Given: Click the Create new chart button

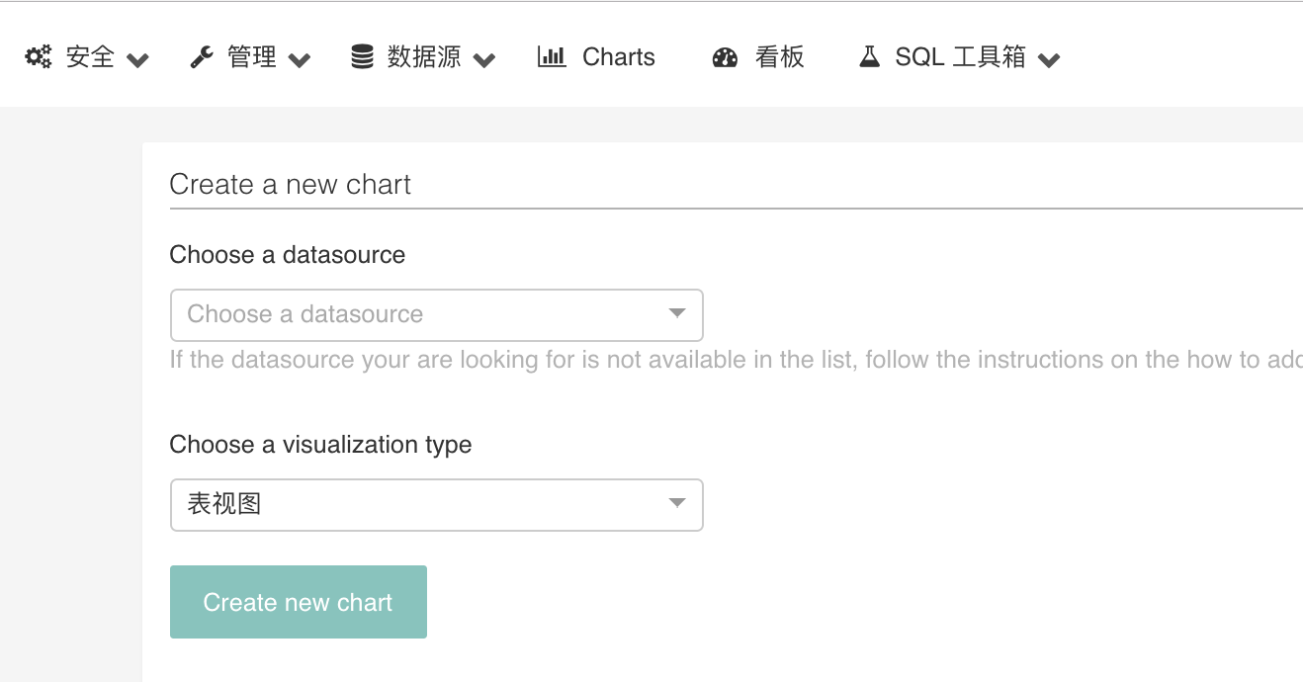Looking at the screenshot, I should (299, 602).
